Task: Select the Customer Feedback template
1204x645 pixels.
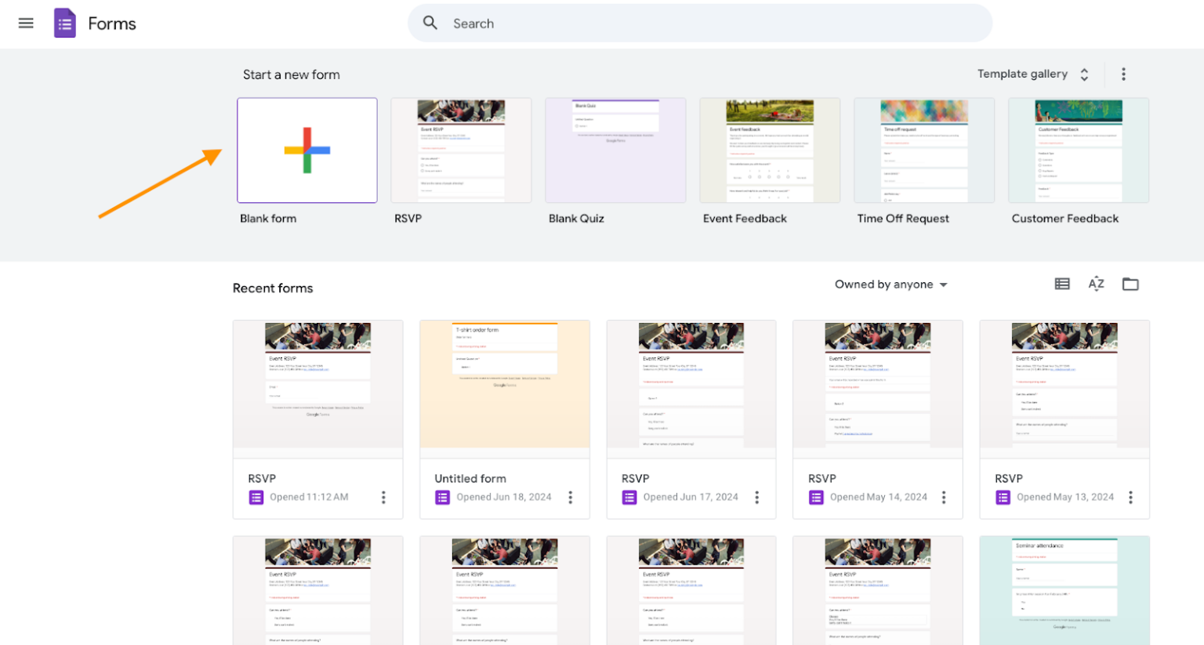Action: [1079, 150]
